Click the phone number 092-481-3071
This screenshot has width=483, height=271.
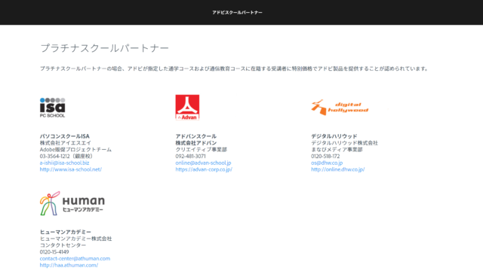click(190, 156)
